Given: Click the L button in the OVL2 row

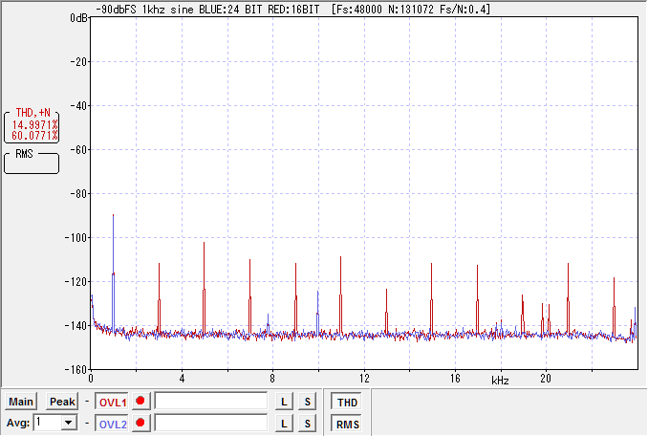Looking at the screenshot, I should point(284,424).
